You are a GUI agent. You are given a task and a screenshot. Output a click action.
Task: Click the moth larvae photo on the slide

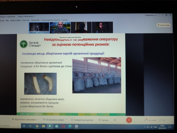[40, 84]
